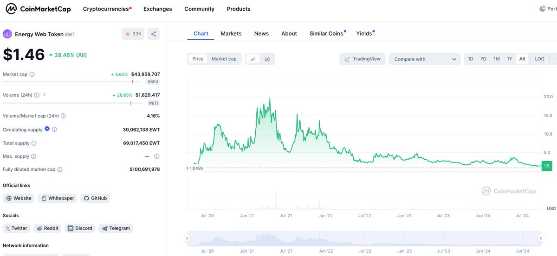Open the Telegram social link
557x256 pixels.
click(x=116, y=228)
